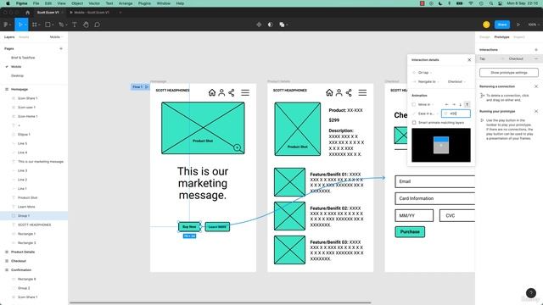
Task: Dismiss Removing a connection tip
Action: (x=536, y=86)
